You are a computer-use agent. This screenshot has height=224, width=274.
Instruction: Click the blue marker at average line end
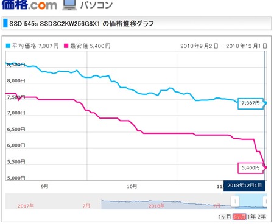[265, 103]
